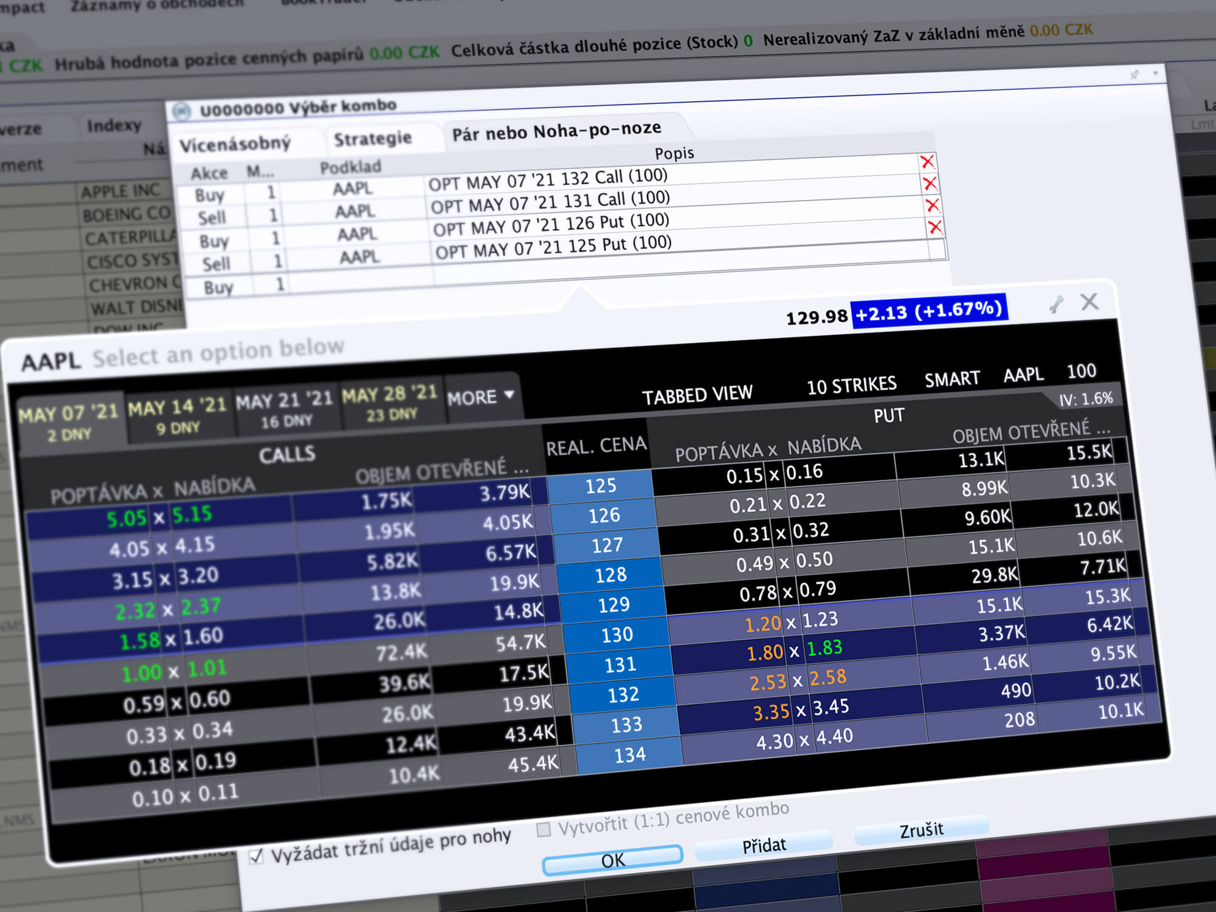Remove the 132 Call leg with its red X
Screen dimensions: 1216x912
click(927, 162)
